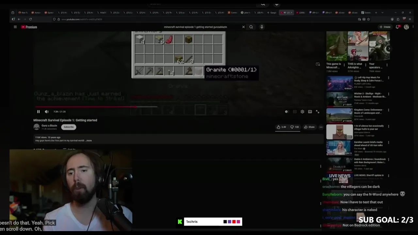418x235 pixels.
Task: Go back in the browser
Action: (x=19, y=19)
